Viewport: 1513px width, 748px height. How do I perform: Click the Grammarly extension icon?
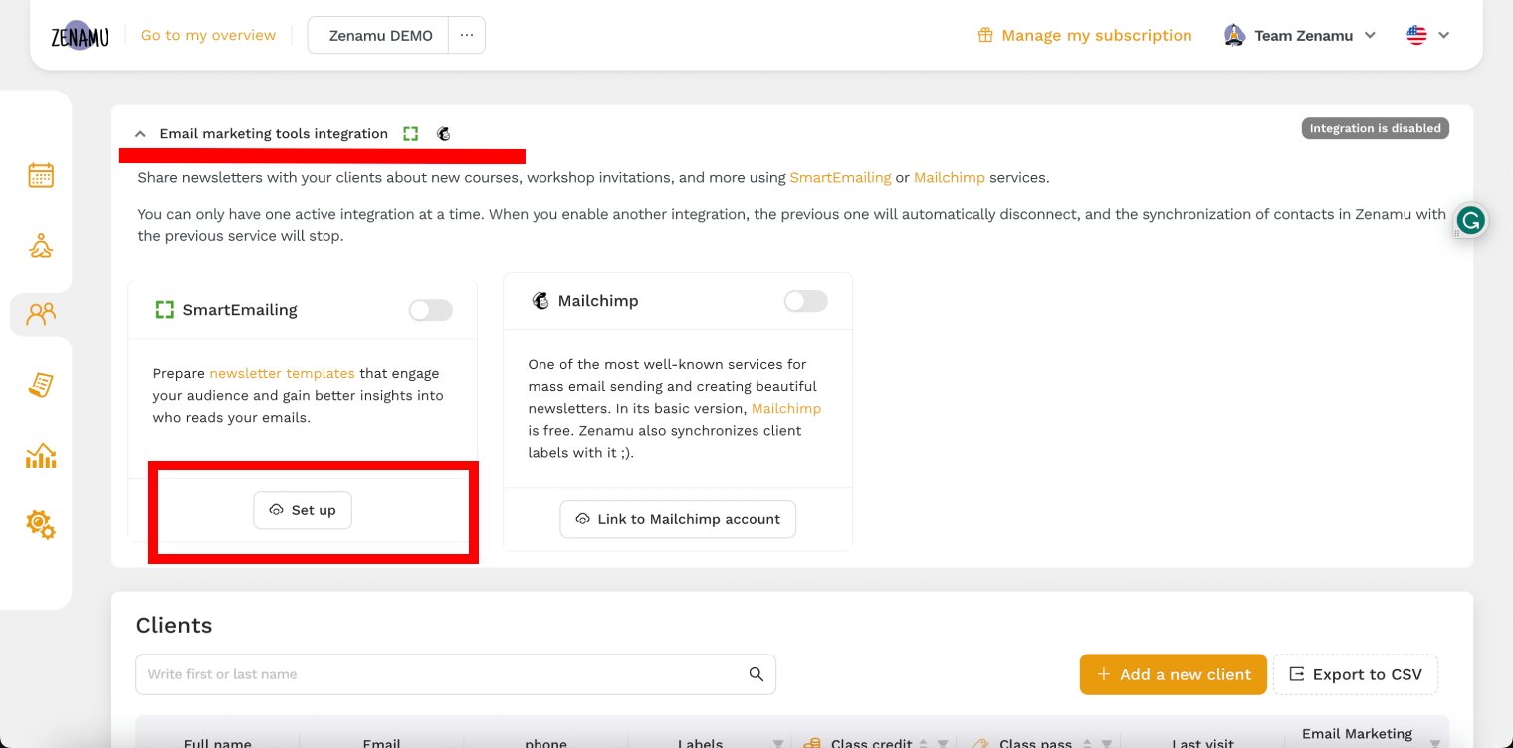pos(1470,220)
